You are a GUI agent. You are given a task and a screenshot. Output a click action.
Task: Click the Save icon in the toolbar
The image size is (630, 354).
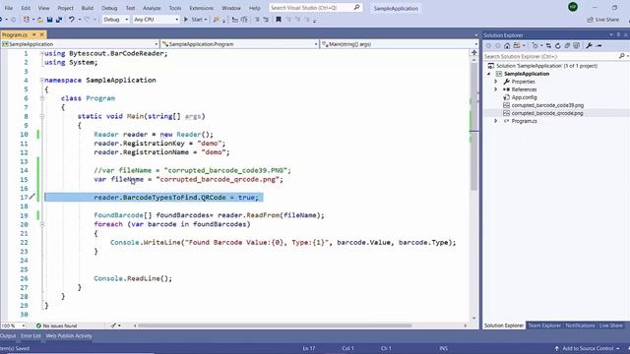50,20
